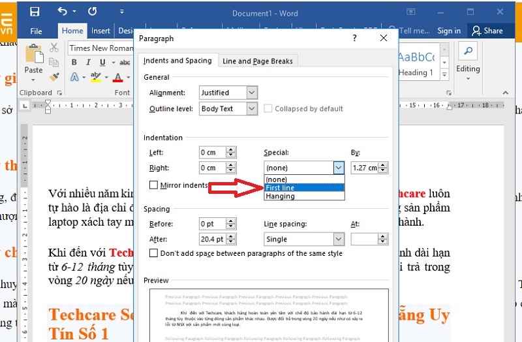Apply Strikethrough abc formatting
The width and height of the screenshot is (522, 342).
point(125,62)
